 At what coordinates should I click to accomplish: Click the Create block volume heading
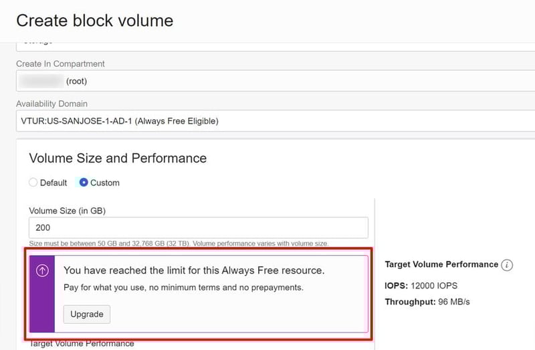tap(94, 21)
